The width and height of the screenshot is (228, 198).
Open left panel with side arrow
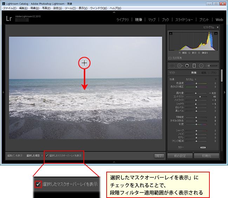click(x=3, y=92)
